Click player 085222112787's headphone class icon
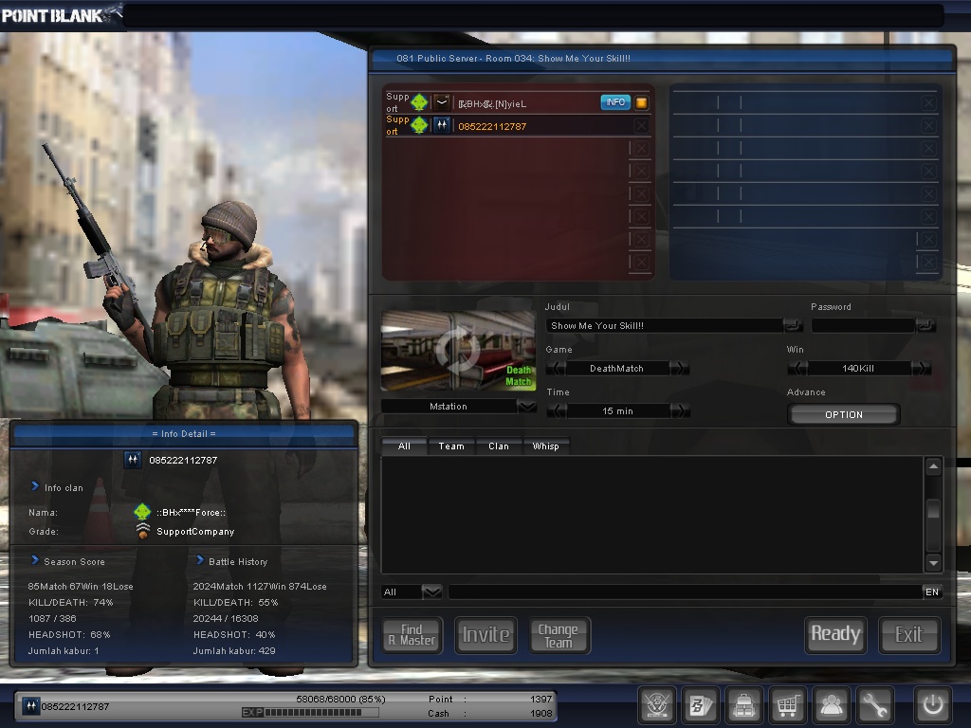The height and width of the screenshot is (728, 971). 440,124
